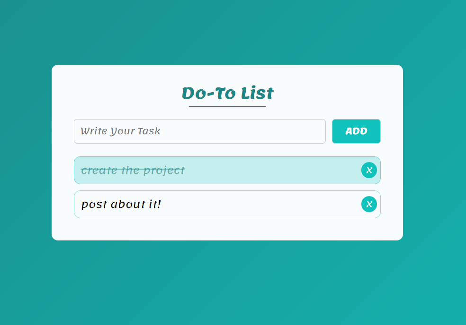The height and width of the screenshot is (325, 466).
Task: Remove the strikethrough task via its X
Action: [369, 170]
